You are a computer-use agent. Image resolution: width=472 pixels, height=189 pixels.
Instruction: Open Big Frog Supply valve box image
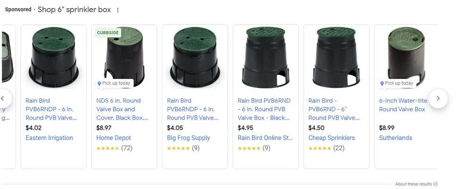(x=194, y=56)
